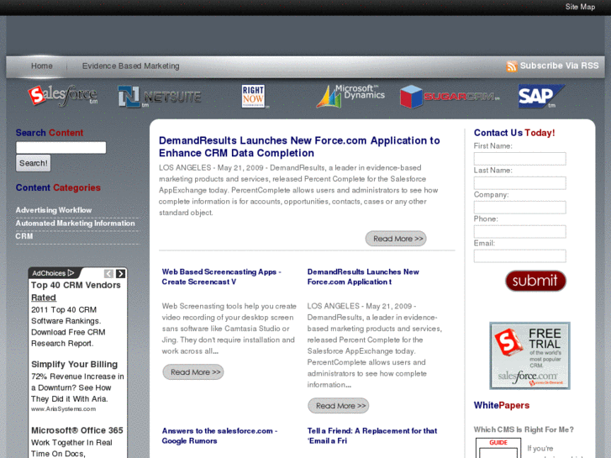611x458 pixels.
Task: Go to previous ad with left arrow
Action: [x=108, y=274]
